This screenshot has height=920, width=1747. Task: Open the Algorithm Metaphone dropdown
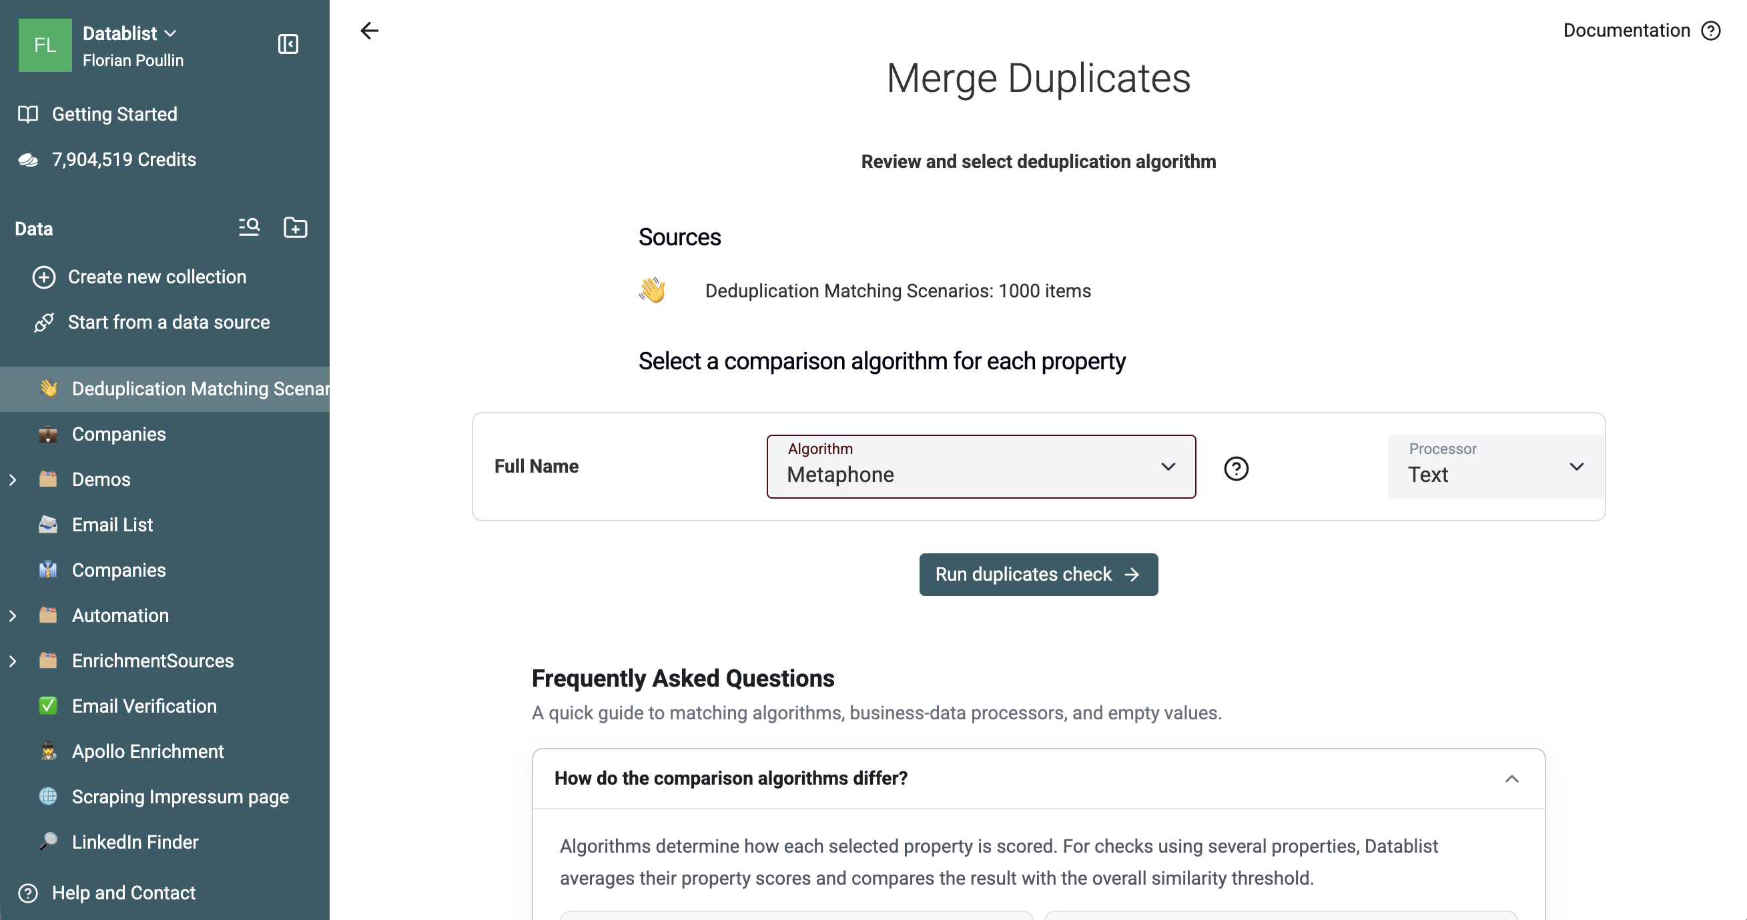point(981,467)
